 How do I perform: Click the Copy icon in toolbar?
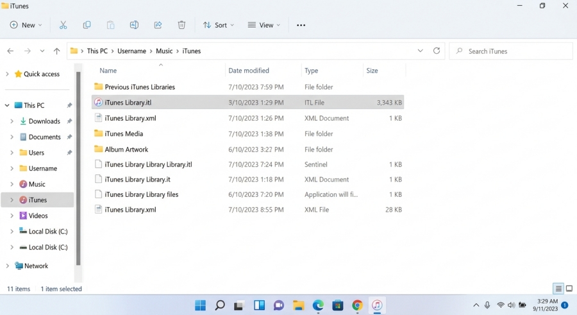click(x=87, y=25)
